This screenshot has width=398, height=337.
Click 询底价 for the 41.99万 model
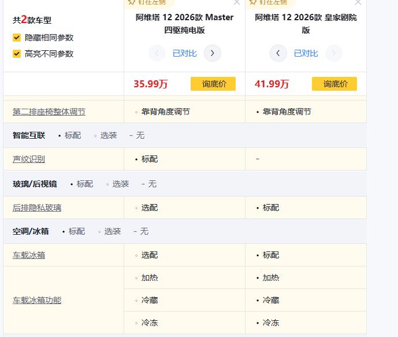pyautogui.click(x=334, y=84)
